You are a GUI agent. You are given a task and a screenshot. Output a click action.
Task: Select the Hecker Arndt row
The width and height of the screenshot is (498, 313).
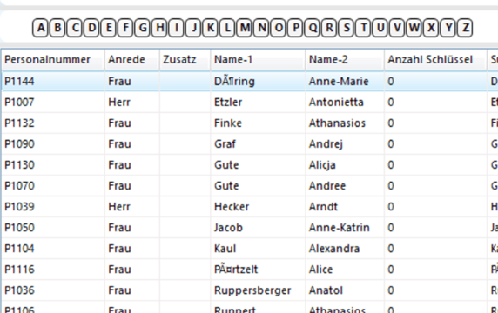click(x=250, y=207)
